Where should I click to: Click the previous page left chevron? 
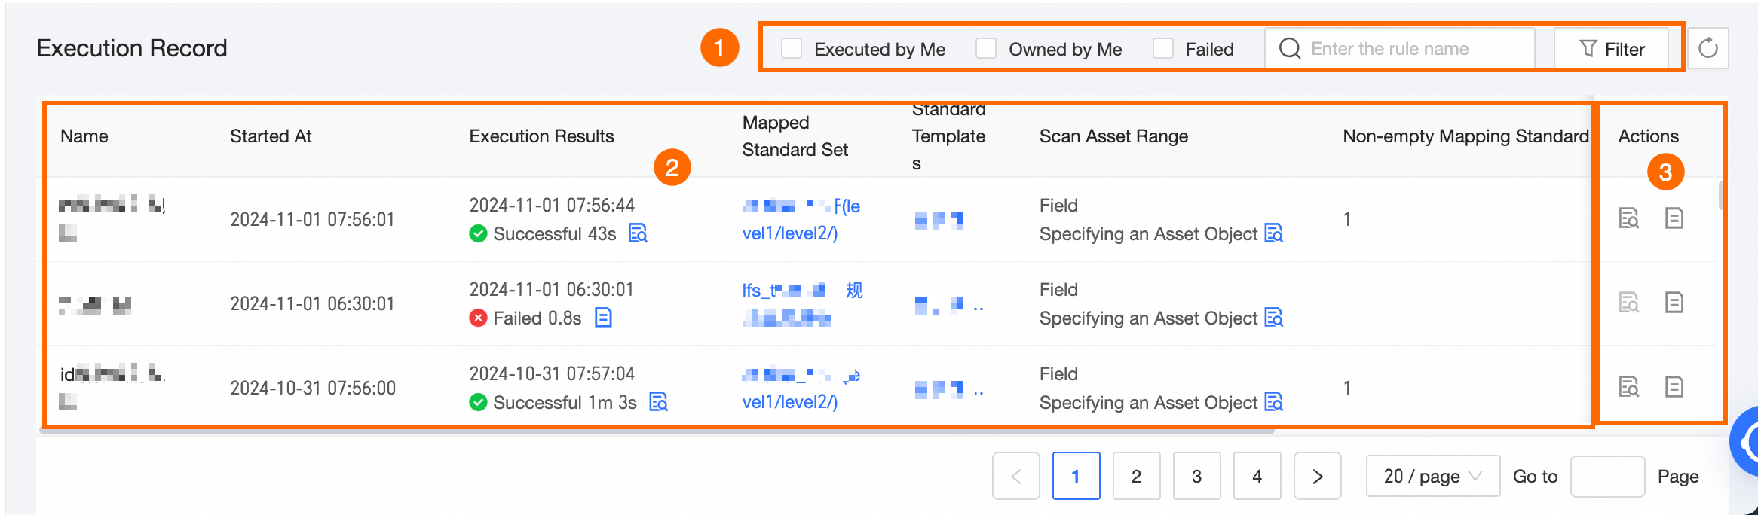tap(1015, 476)
